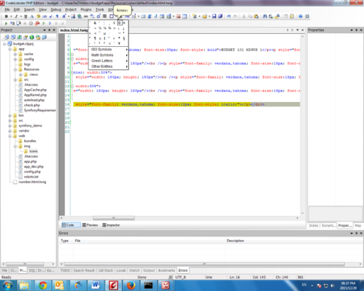The width and height of the screenshot is (364, 291).
Task: Switch to the Preview tab
Action: pos(90,224)
